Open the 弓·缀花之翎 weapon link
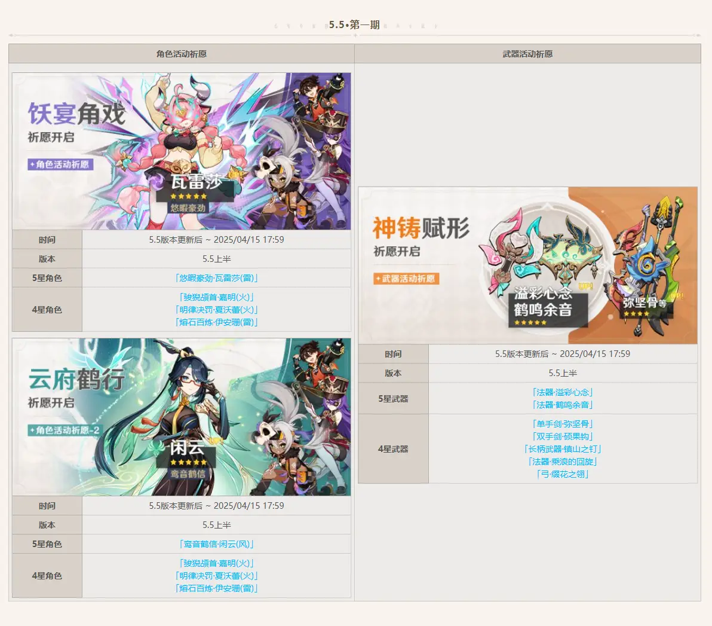Viewport: 712px width, 626px height. click(562, 474)
